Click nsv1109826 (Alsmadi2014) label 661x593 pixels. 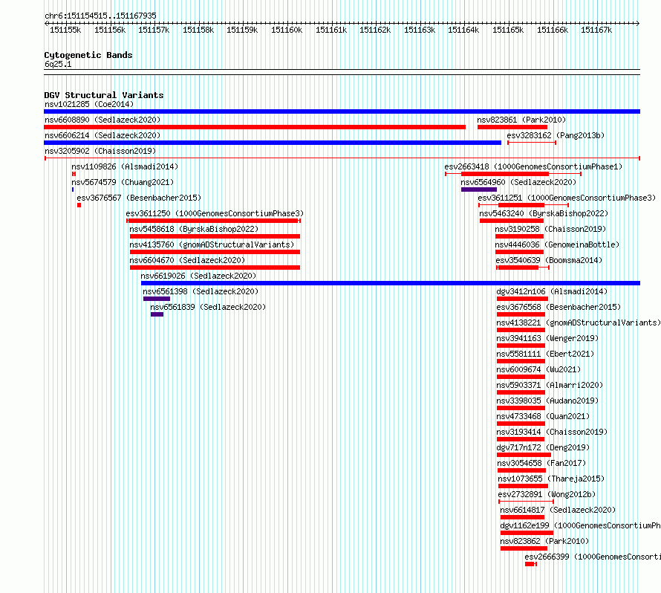125,166
